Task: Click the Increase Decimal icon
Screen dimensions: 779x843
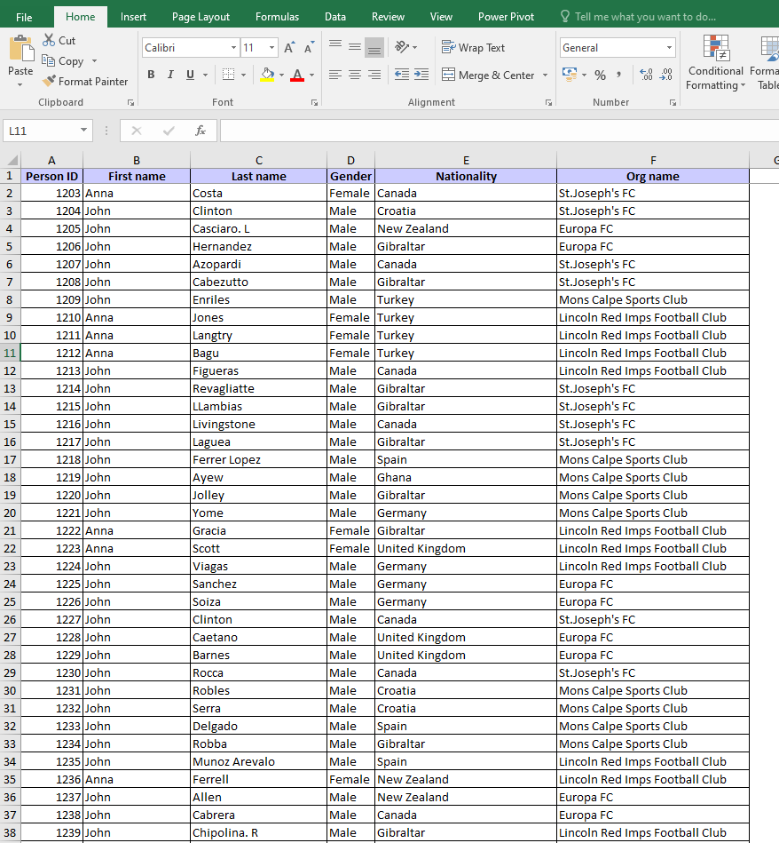Action: 645,76
